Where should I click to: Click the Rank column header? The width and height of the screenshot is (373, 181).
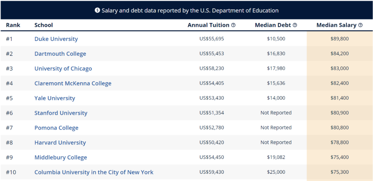[13, 25]
